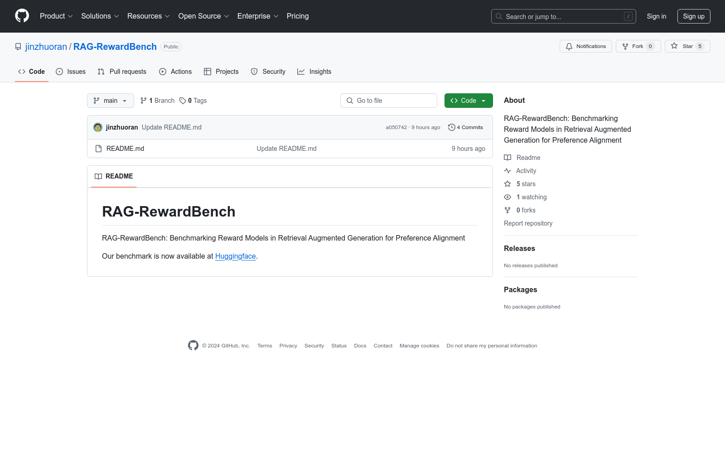Open jinzhuoran user profile link
This screenshot has width=725, height=453.
tap(46, 47)
